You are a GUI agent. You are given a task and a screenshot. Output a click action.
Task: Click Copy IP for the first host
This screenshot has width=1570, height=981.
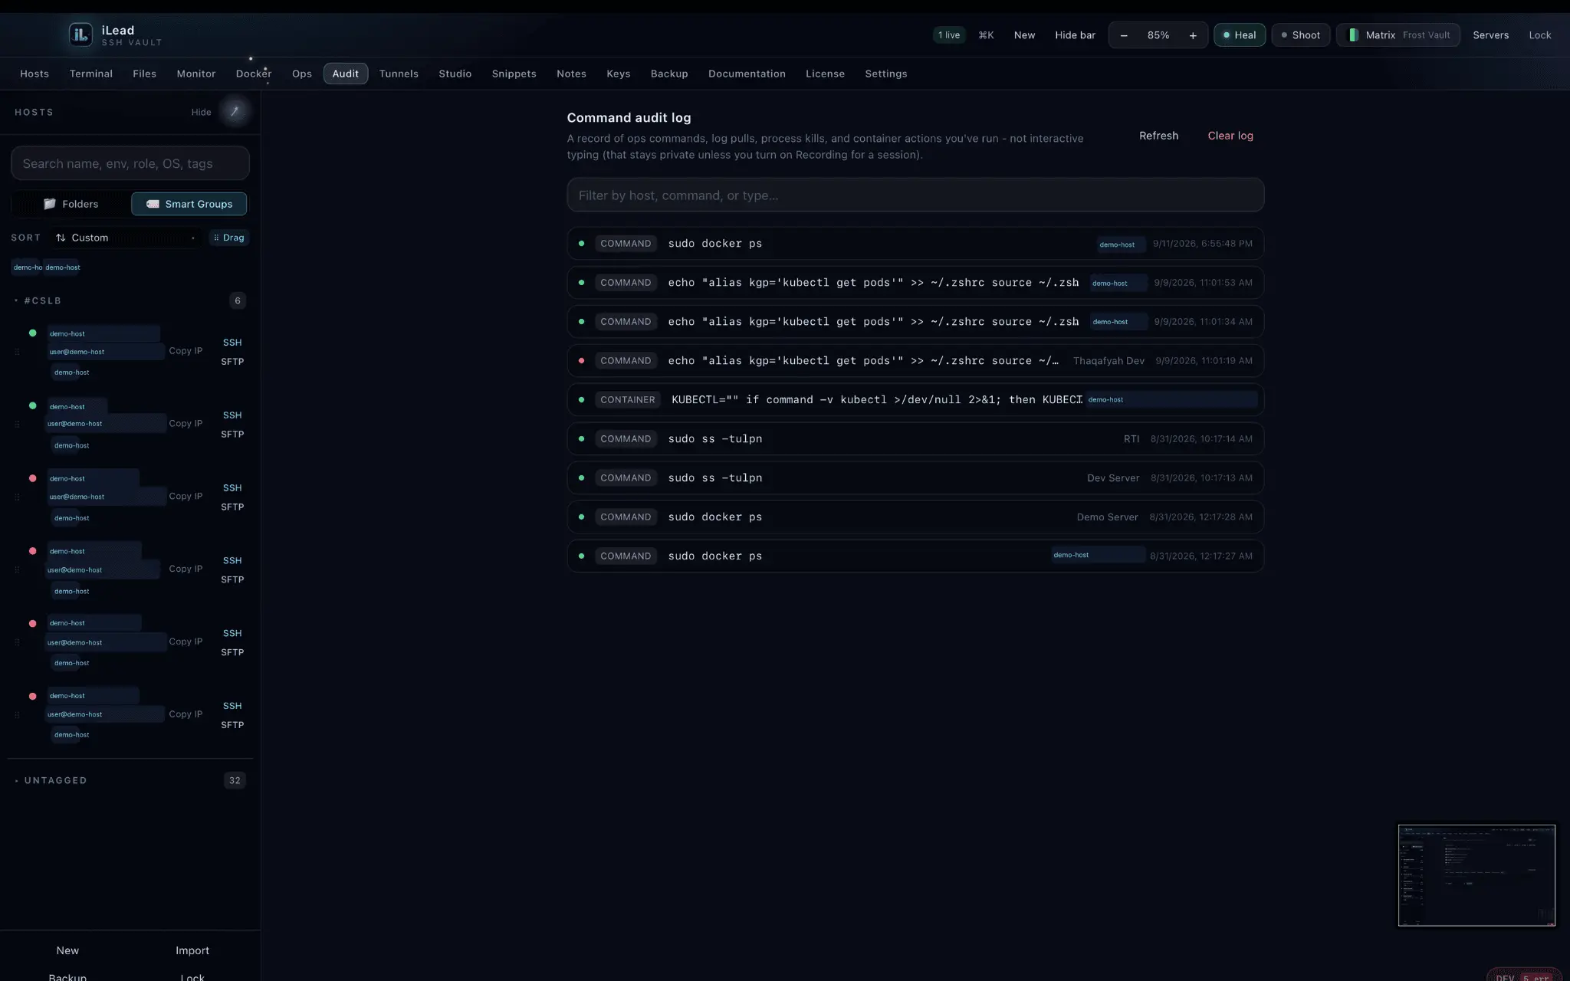click(x=186, y=351)
